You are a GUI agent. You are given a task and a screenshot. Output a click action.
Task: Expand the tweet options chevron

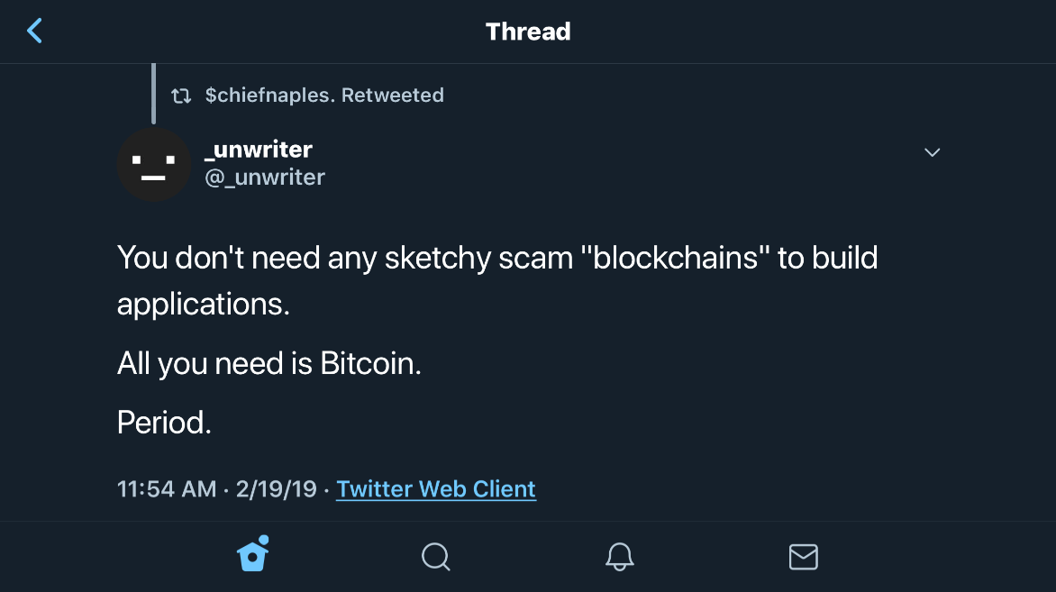[933, 152]
